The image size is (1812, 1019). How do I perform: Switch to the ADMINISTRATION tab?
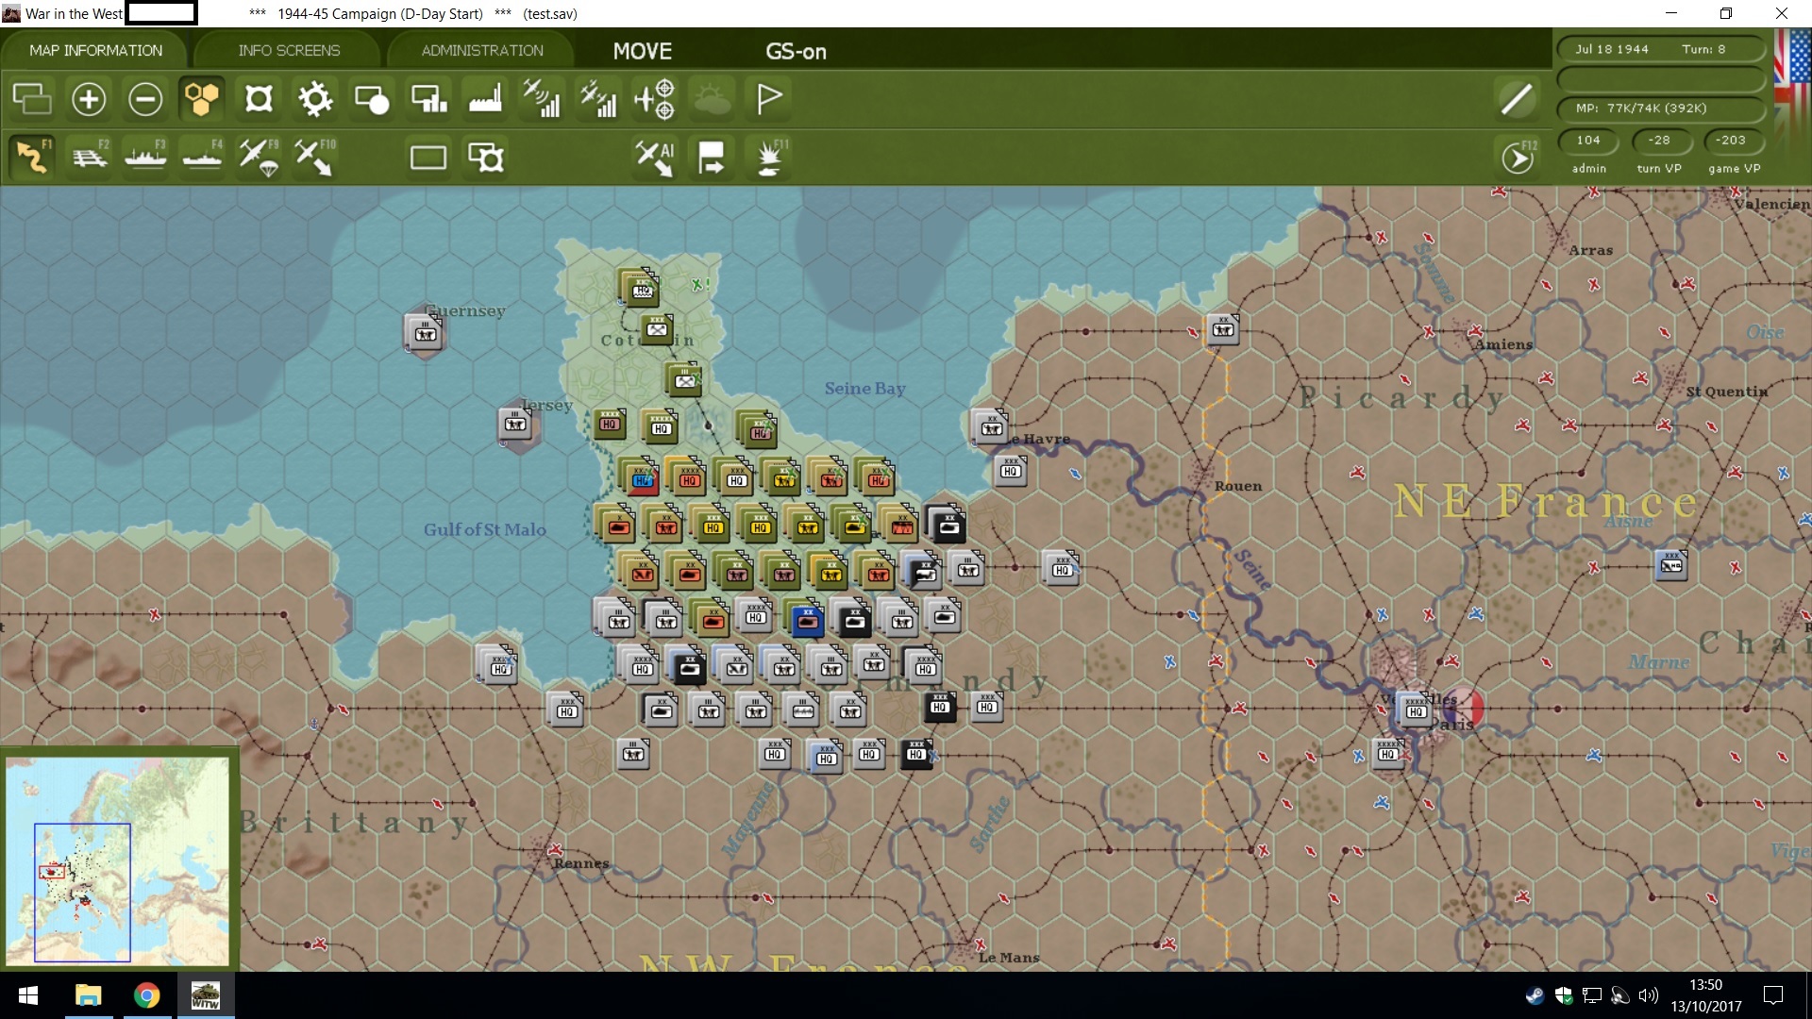pos(482,50)
